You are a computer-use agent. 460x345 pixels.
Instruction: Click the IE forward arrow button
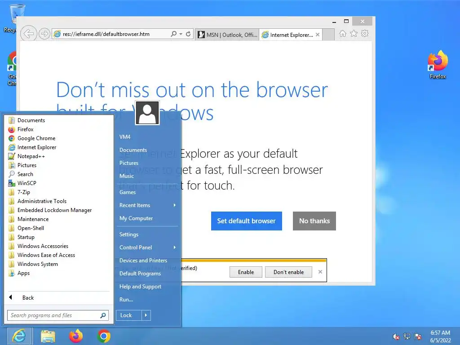[44, 34]
